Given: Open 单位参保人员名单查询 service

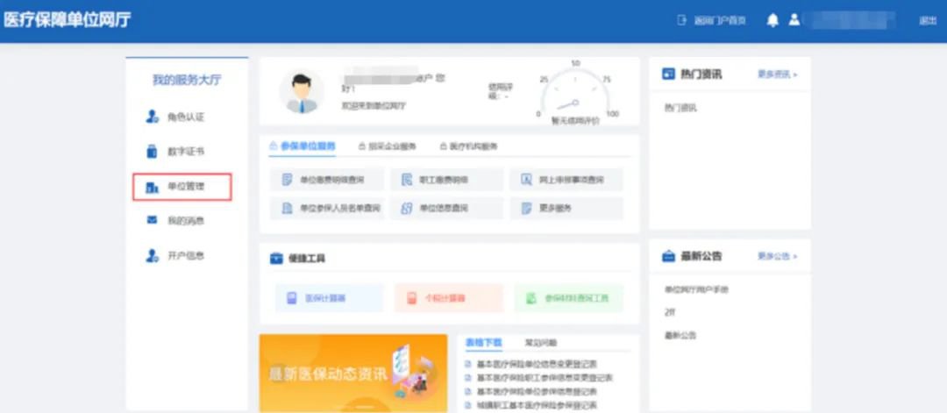Looking at the screenshot, I should (x=326, y=209).
